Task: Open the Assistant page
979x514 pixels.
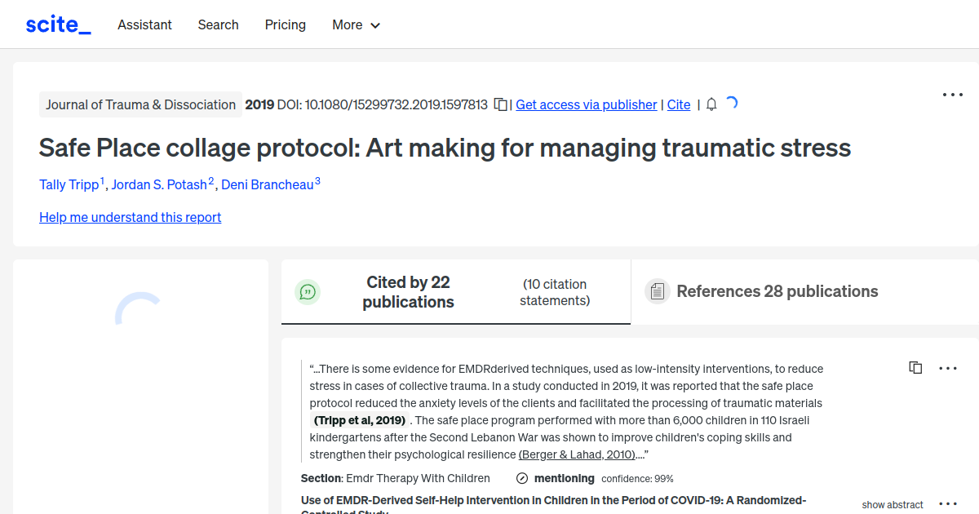Action: [144, 24]
